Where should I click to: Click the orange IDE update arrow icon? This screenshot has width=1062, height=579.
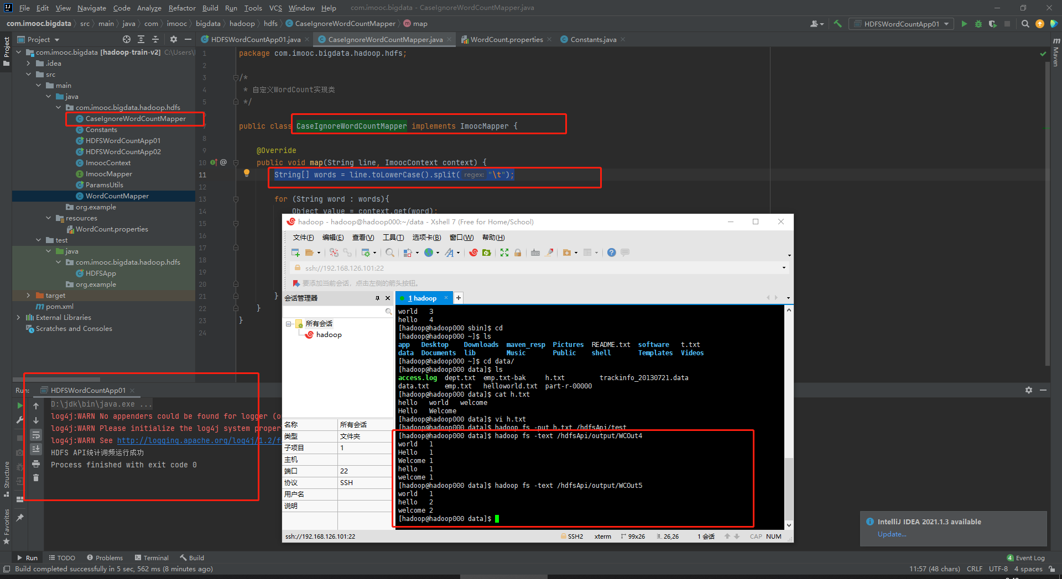pos(1040,24)
